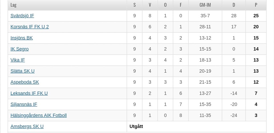Click the S column header
Image resolution: width=274 pixels, height=133 pixels.
[x=134, y=5]
